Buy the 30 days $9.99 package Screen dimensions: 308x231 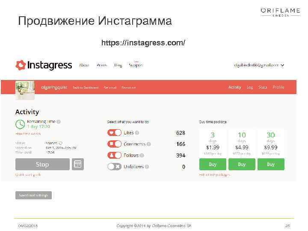tap(271, 164)
